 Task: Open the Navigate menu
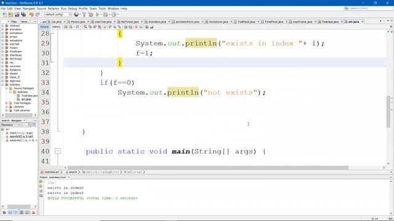(x=29, y=9)
